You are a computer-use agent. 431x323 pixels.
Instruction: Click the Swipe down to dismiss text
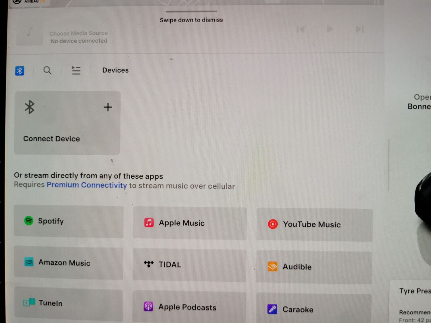point(191,20)
